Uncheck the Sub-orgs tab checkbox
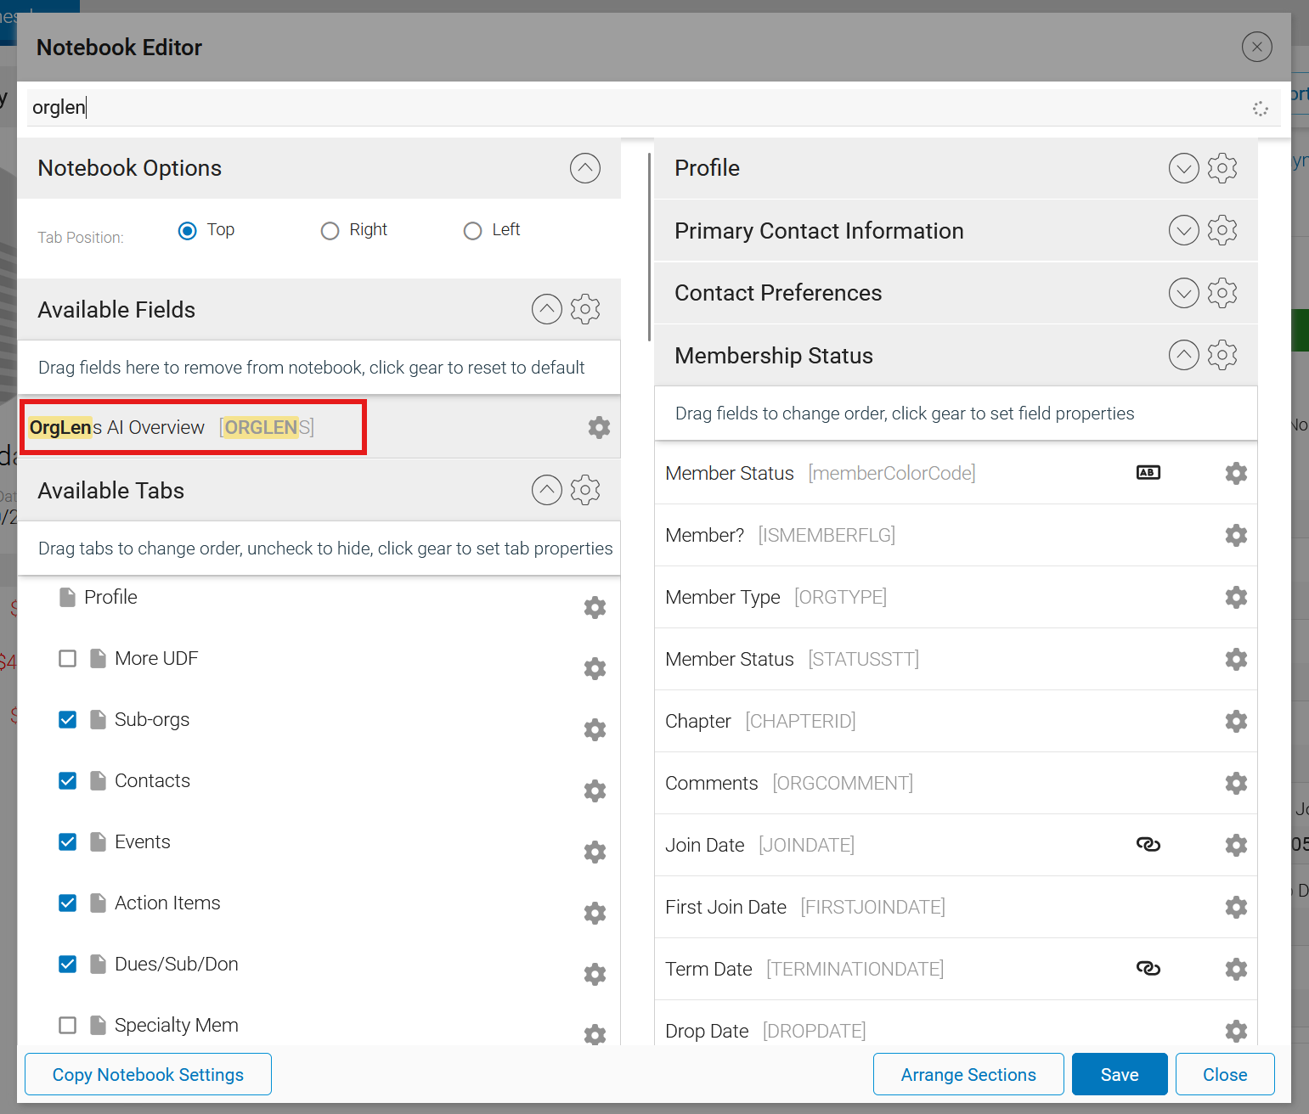The height and width of the screenshot is (1114, 1309). (68, 720)
